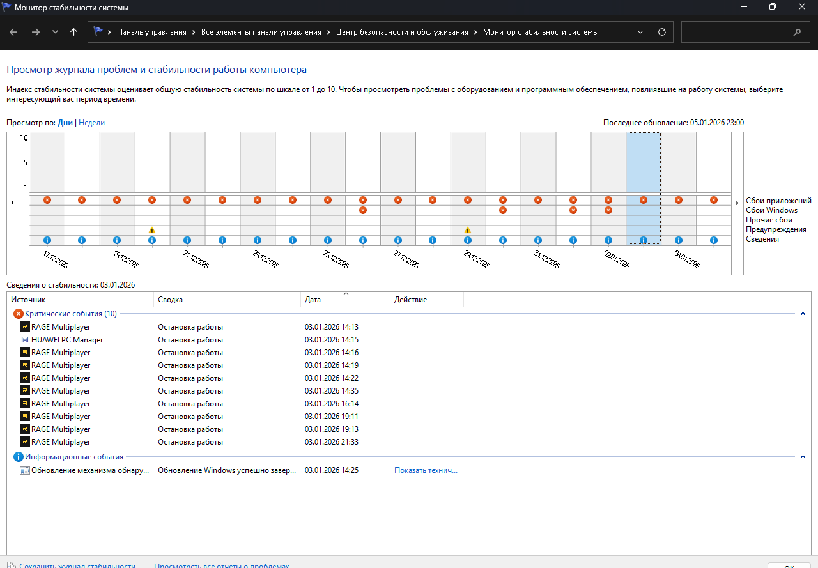818x568 pixels.
Task: Click the RAGE Multiplayer icon at 14:13
Action: (25, 327)
